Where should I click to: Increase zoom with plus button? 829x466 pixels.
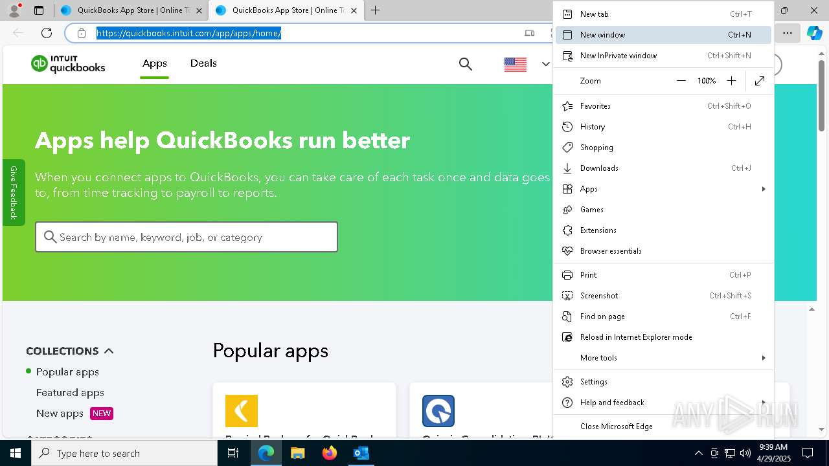731,81
